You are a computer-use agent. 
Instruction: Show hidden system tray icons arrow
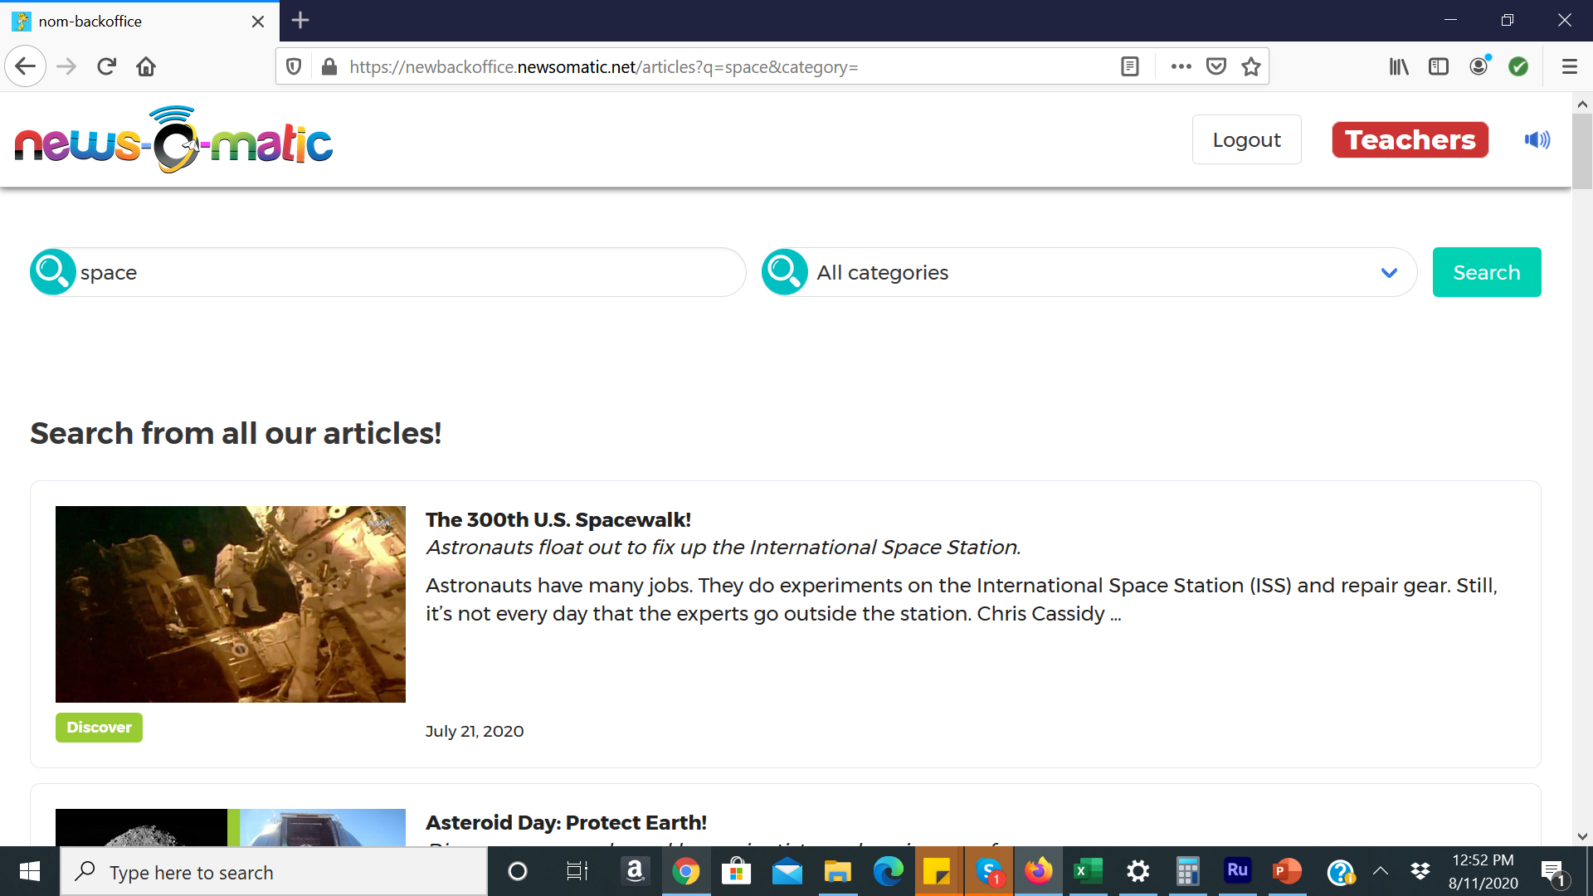[1381, 871]
